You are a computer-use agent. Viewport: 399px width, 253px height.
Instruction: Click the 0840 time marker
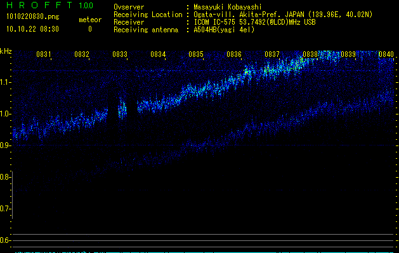(x=386, y=54)
